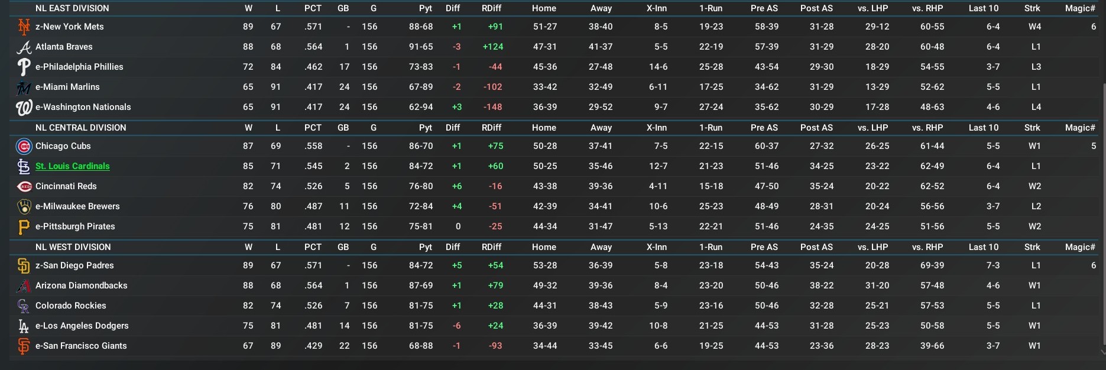The image size is (1106, 370).
Task: Click the Atlanta Braves logo icon
Action: [24, 47]
